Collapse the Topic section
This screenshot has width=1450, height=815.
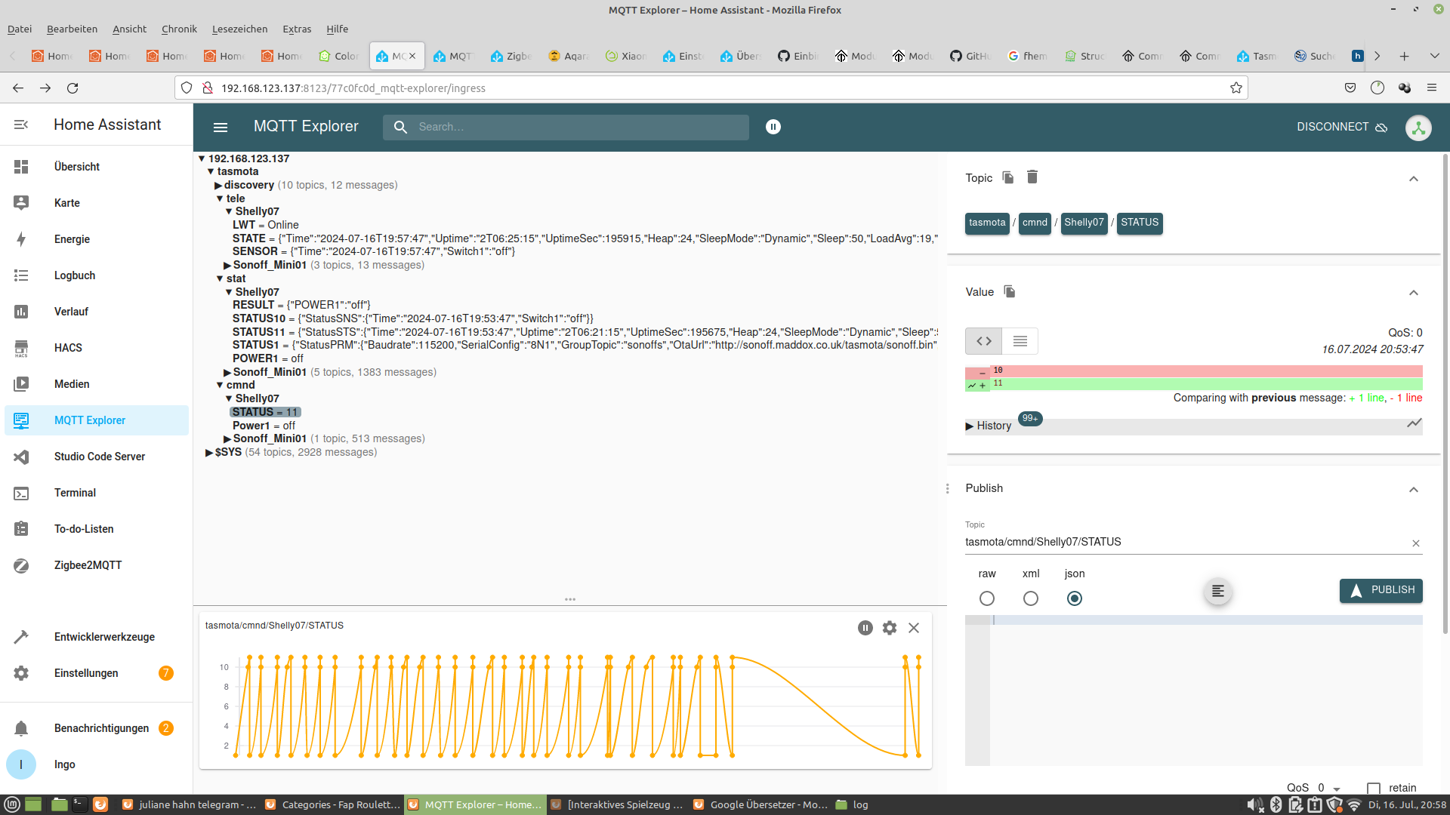pos(1414,179)
